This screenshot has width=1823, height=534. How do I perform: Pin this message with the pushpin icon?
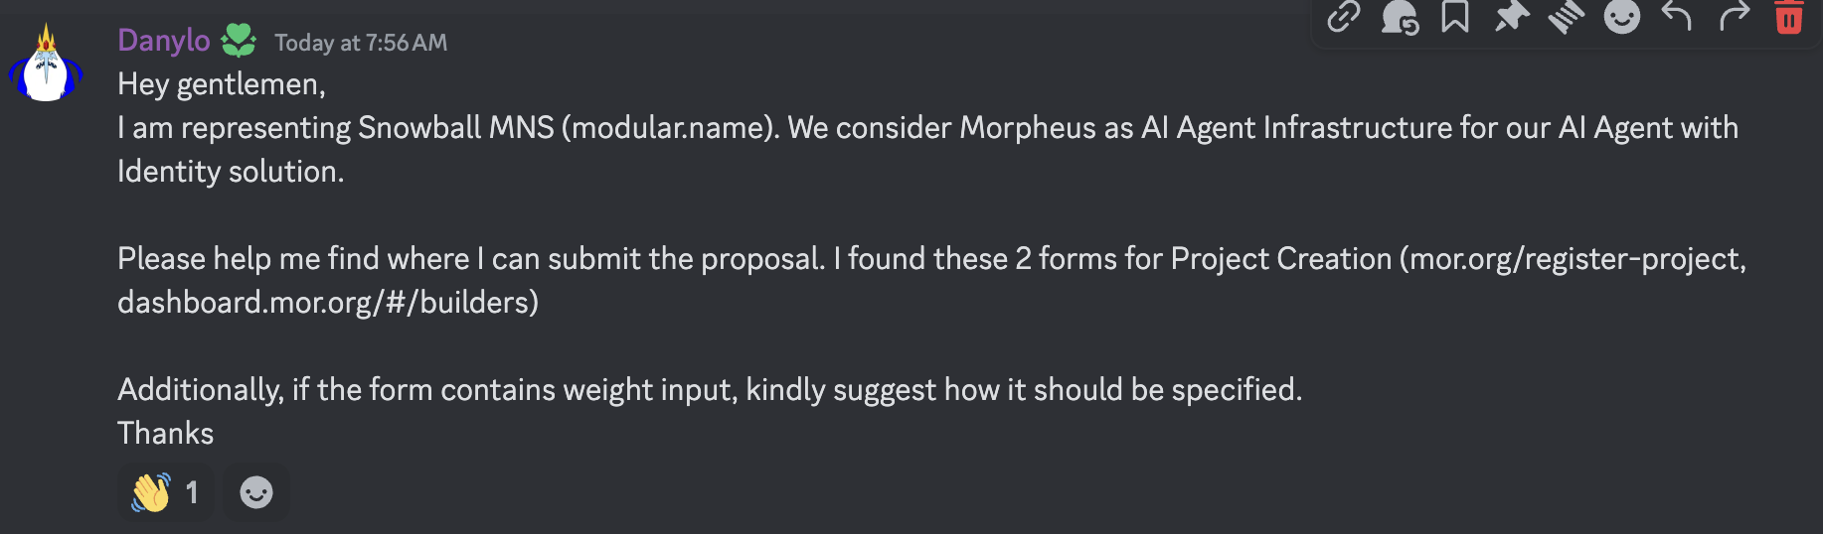1511,17
